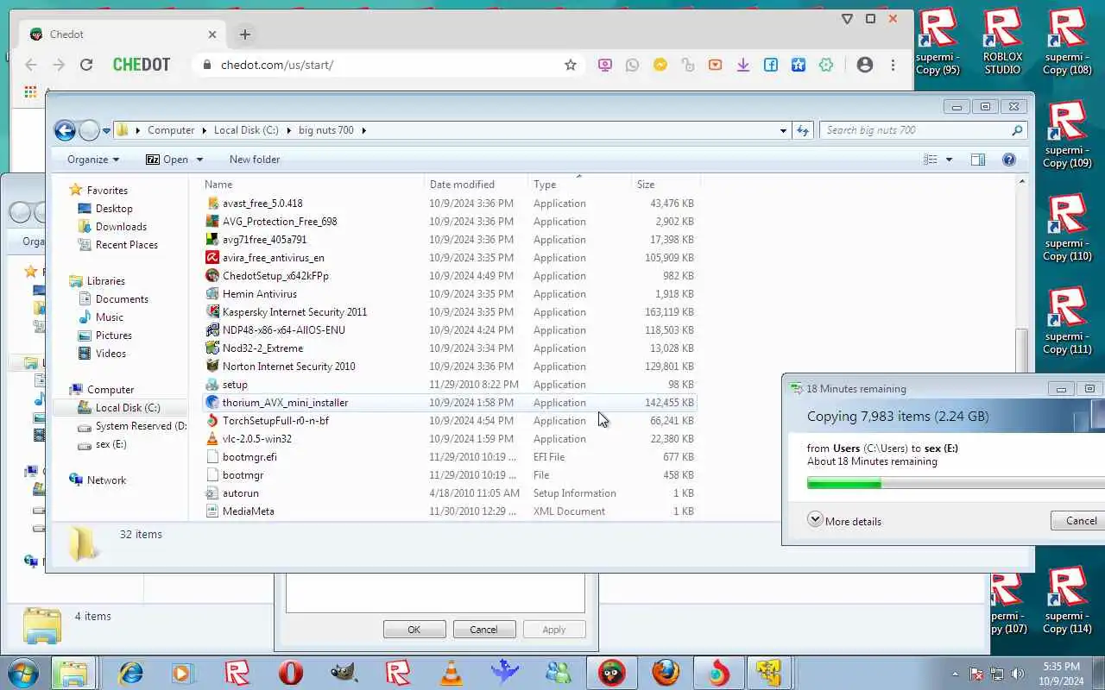Click the purple download arrow extension icon
This screenshot has height=690, width=1105.
pyautogui.click(x=743, y=65)
